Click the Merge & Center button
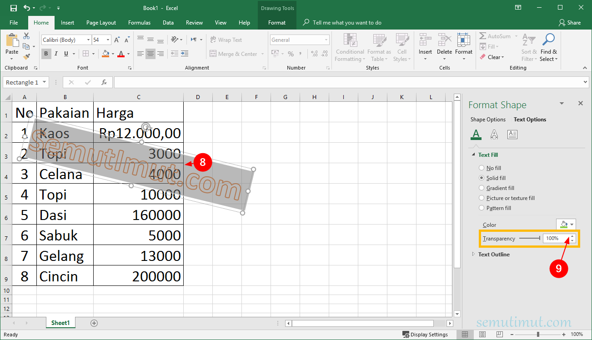This screenshot has width=592, height=340. point(237,54)
